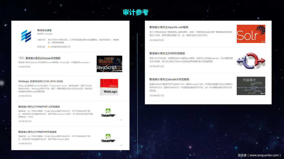
Task: Click the Weblogic article summary paragraph
Action: coord(55,88)
